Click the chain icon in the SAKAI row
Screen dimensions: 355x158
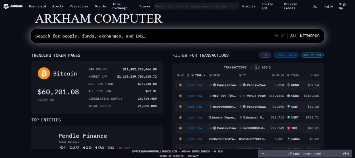pyautogui.click(x=180, y=139)
